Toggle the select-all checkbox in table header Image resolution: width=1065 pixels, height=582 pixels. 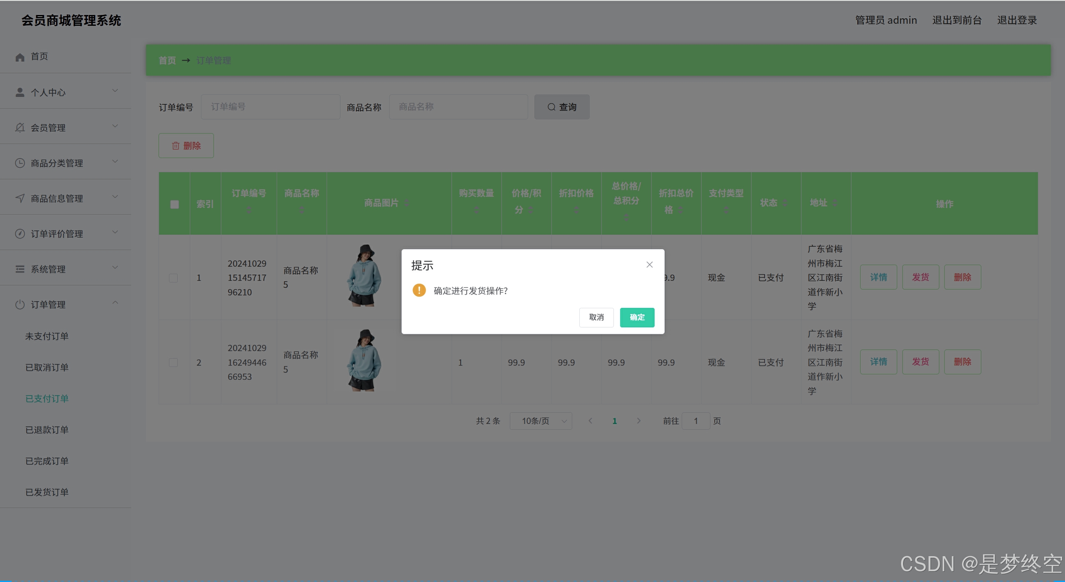coord(174,204)
